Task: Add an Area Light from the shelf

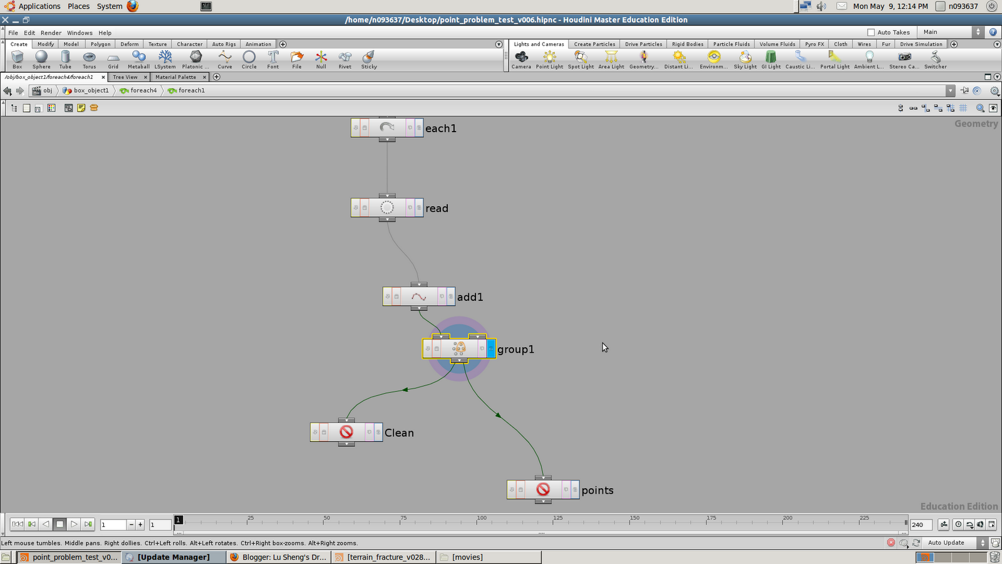Action: click(x=611, y=60)
